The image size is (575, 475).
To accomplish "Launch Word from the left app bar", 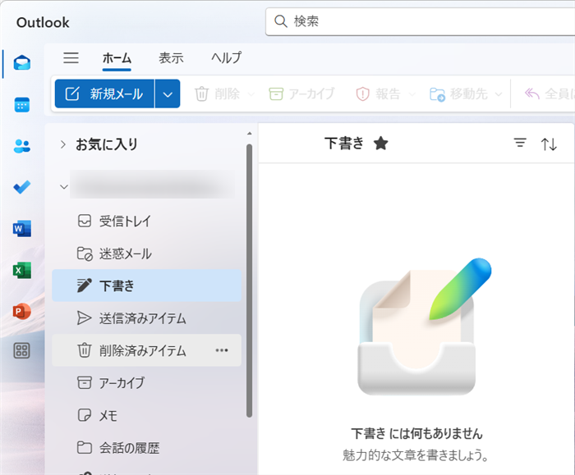I will coord(22,228).
